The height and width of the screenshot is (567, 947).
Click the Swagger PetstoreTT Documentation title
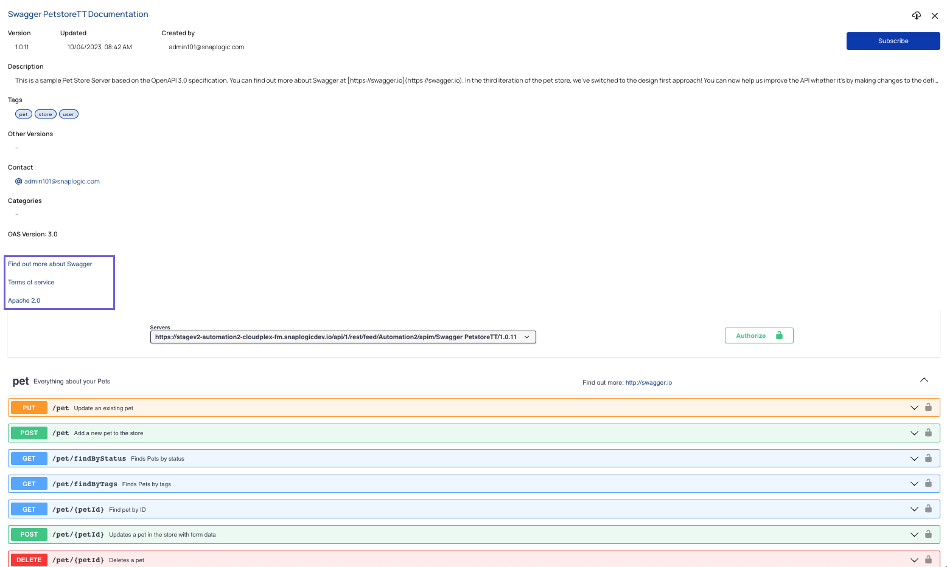(x=78, y=14)
